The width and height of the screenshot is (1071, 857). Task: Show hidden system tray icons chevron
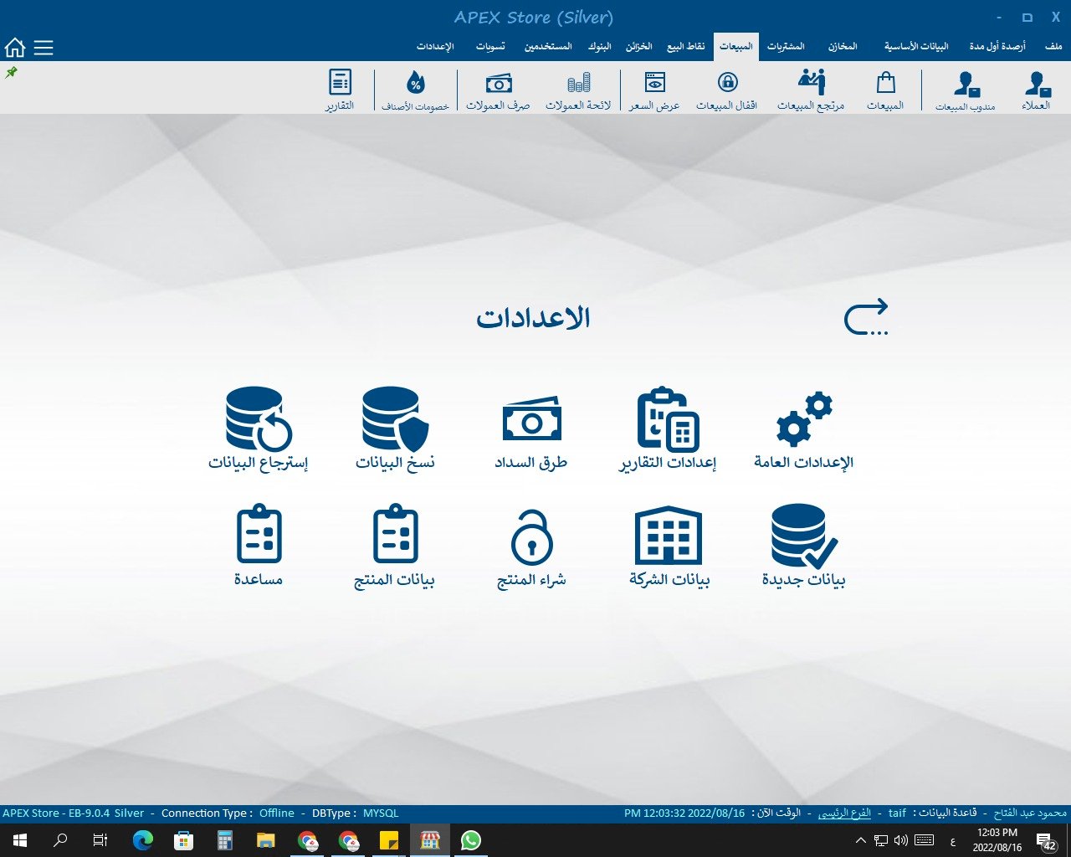[x=860, y=840]
